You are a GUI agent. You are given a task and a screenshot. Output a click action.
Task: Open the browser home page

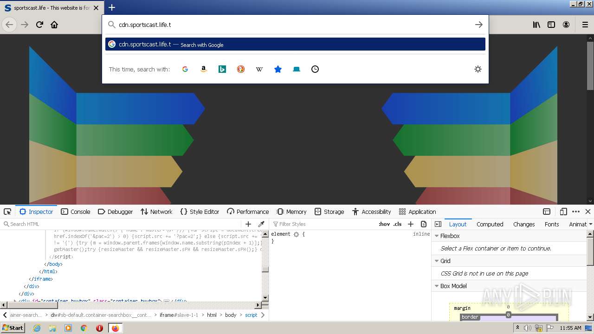pyautogui.click(x=54, y=25)
